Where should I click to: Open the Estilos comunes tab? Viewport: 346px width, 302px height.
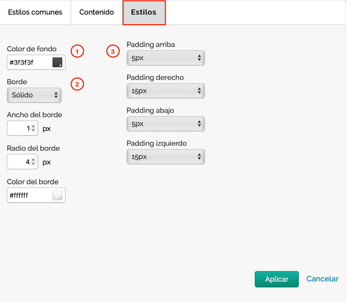35,12
